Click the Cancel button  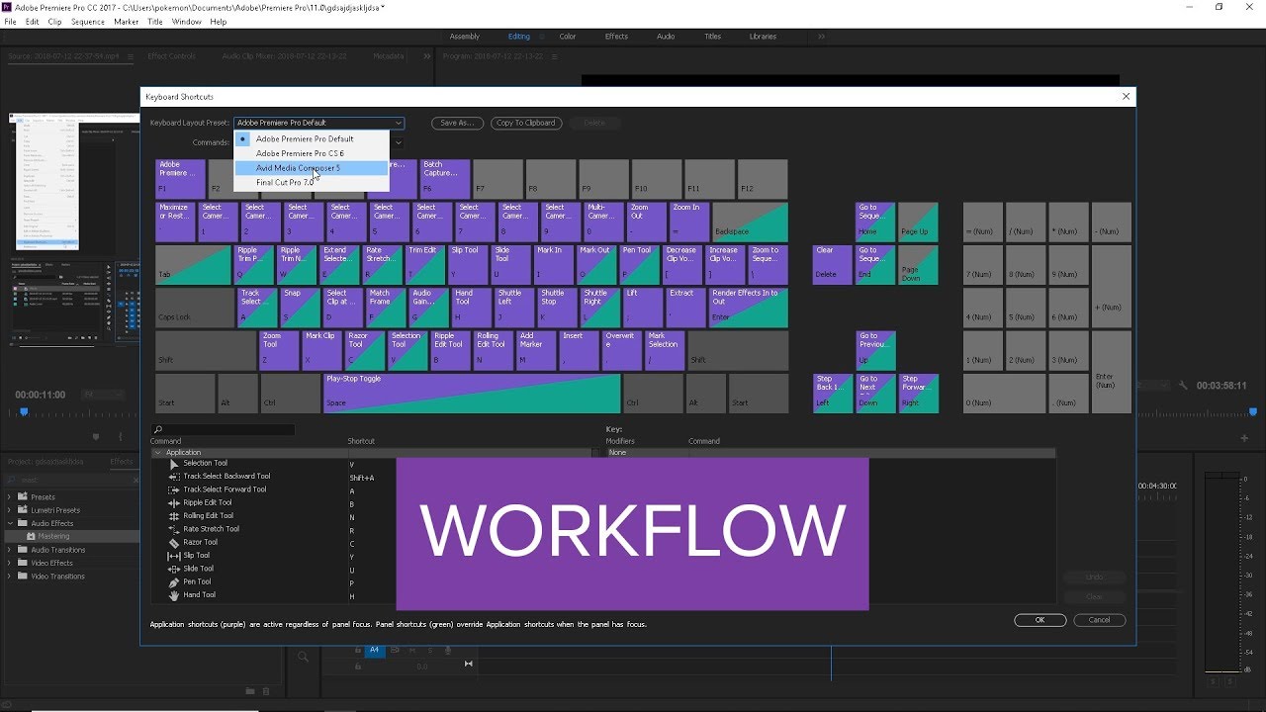[1099, 620]
